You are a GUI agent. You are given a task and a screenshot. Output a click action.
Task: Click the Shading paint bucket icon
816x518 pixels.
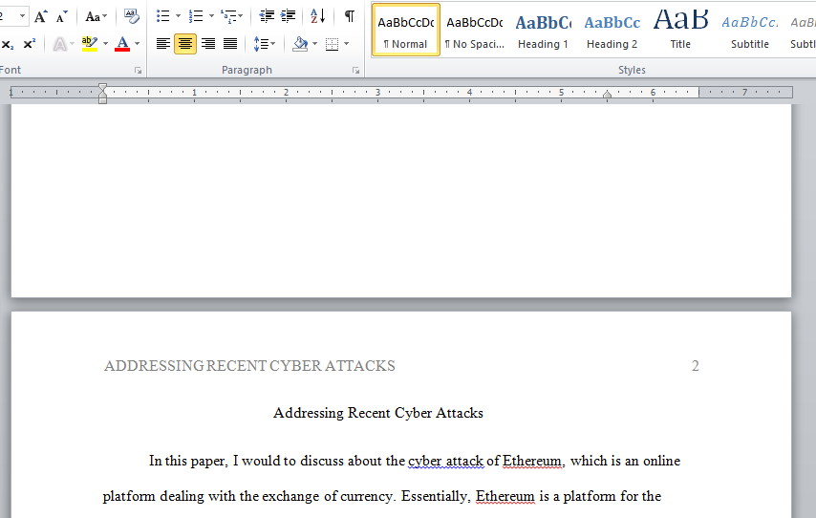300,44
